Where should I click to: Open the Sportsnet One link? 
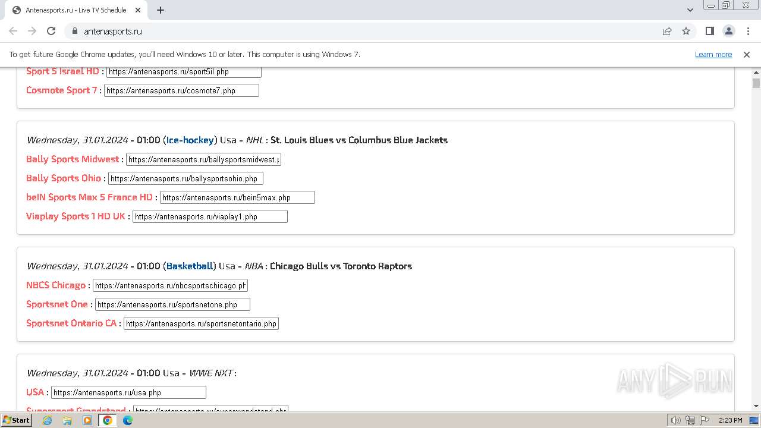[57, 304]
